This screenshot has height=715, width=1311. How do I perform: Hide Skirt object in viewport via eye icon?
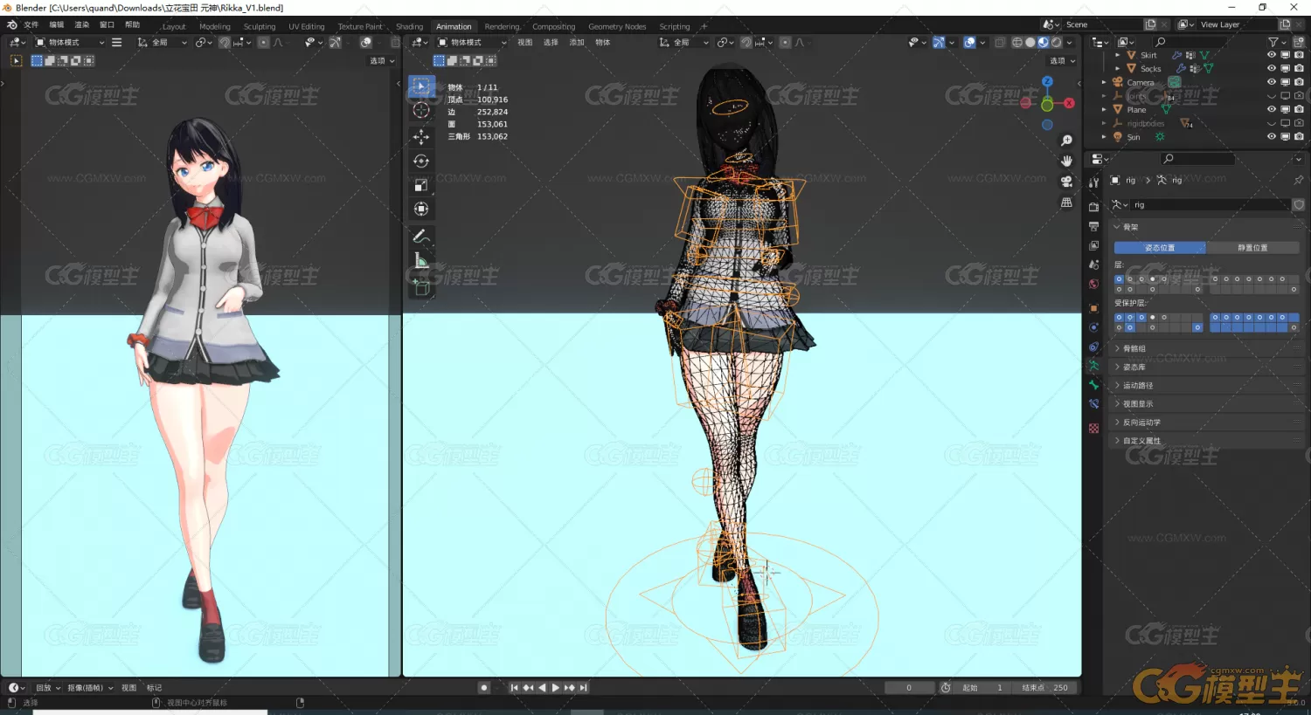click(x=1272, y=54)
